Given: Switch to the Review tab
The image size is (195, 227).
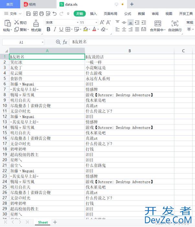Looking at the screenshot, I should [x=155, y=14].
